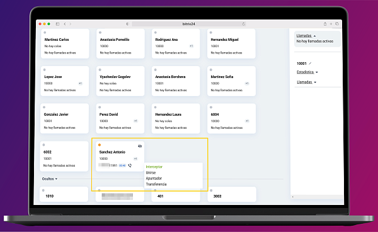Reload the page using the refresh icon

(243, 24)
